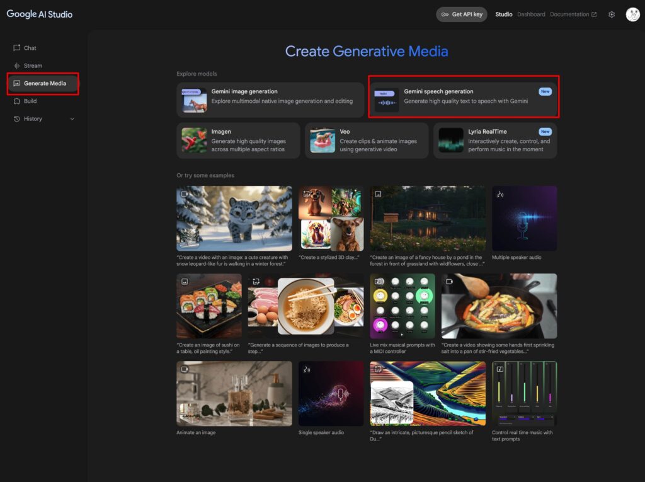645x482 pixels.
Task: Click the video icon on Animate an image
Action: coord(185,369)
